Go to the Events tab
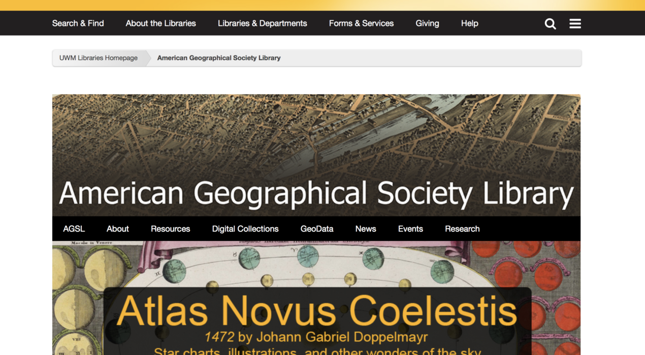Viewport: 645px width, 355px height. coord(410,229)
